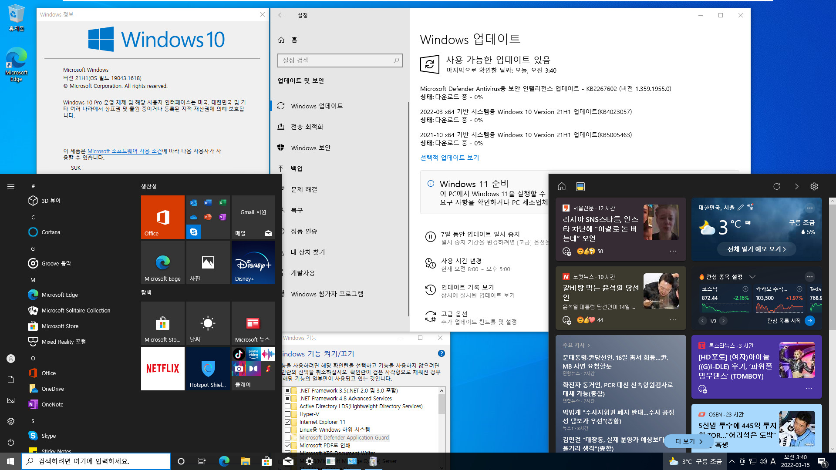The image size is (836, 470).
Task: Refresh the news widget feed
Action: 777,186
